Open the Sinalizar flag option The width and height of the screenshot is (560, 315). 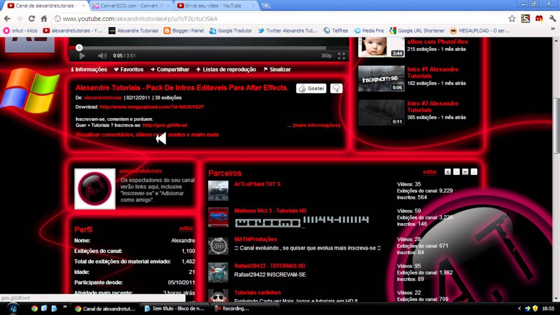click(x=277, y=70)
